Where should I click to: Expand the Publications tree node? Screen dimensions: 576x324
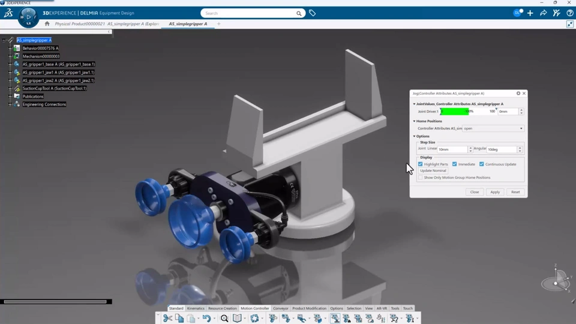click(x=10, y=96)
